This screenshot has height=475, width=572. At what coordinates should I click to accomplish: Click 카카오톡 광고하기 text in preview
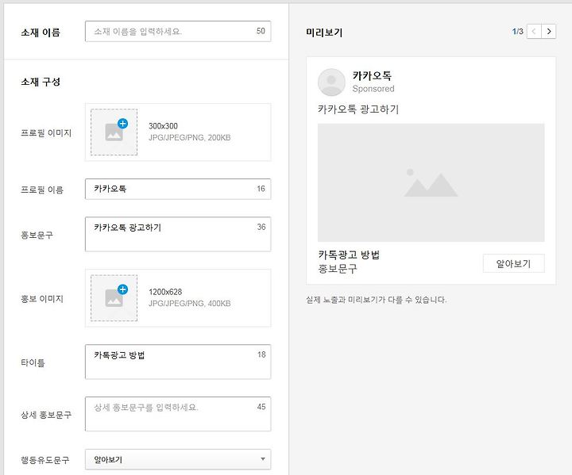coord(358,109)
